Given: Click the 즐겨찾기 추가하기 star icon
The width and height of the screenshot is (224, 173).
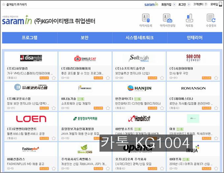Looking at the screenshot, I should point(4,4).
